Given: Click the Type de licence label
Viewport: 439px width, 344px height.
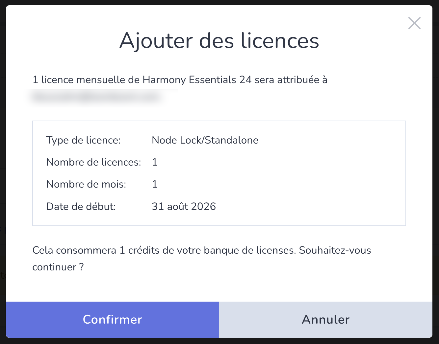Looking at the screenshot, I should click(x=84, y=140).
